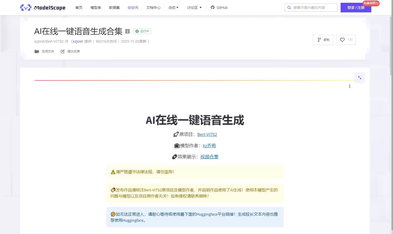Click the info icon beside the title
This screenshot has width=393, height=234.
point(127,31)
